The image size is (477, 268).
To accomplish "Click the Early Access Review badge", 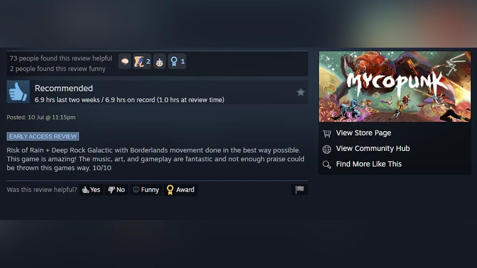I will [x=43, y=136].
